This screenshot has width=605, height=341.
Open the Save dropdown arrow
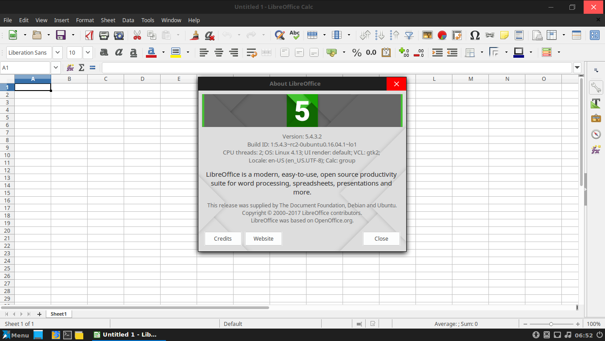73,35
